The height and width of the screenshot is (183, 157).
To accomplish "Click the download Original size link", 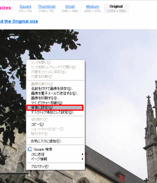I will tap(19, 21).
